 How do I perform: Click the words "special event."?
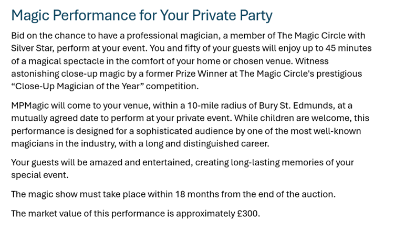pos(39,175)
